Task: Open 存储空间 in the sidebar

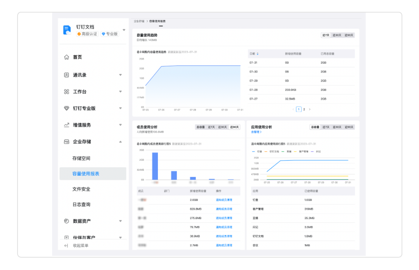Action: point(81,158)
